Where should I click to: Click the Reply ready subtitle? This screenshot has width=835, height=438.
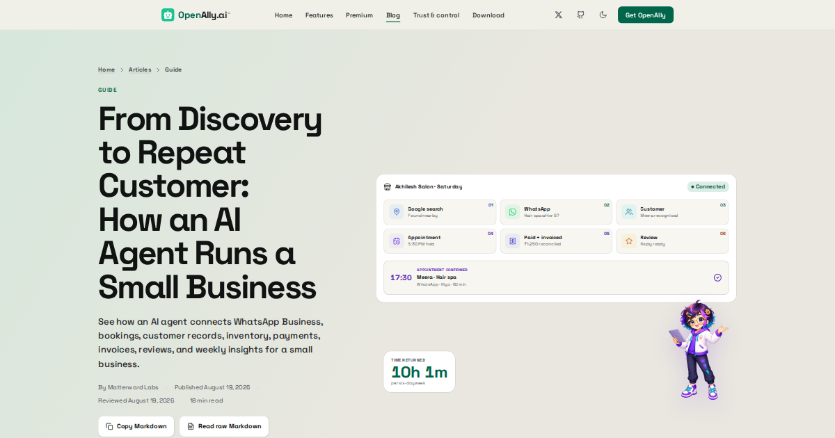coord(653,244)
